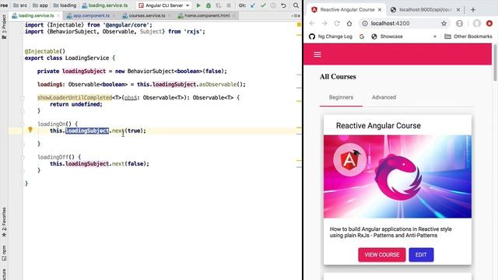Click the loading.service.ts breadcrumb
The image size is (498, 280).
tap(105, 5)
